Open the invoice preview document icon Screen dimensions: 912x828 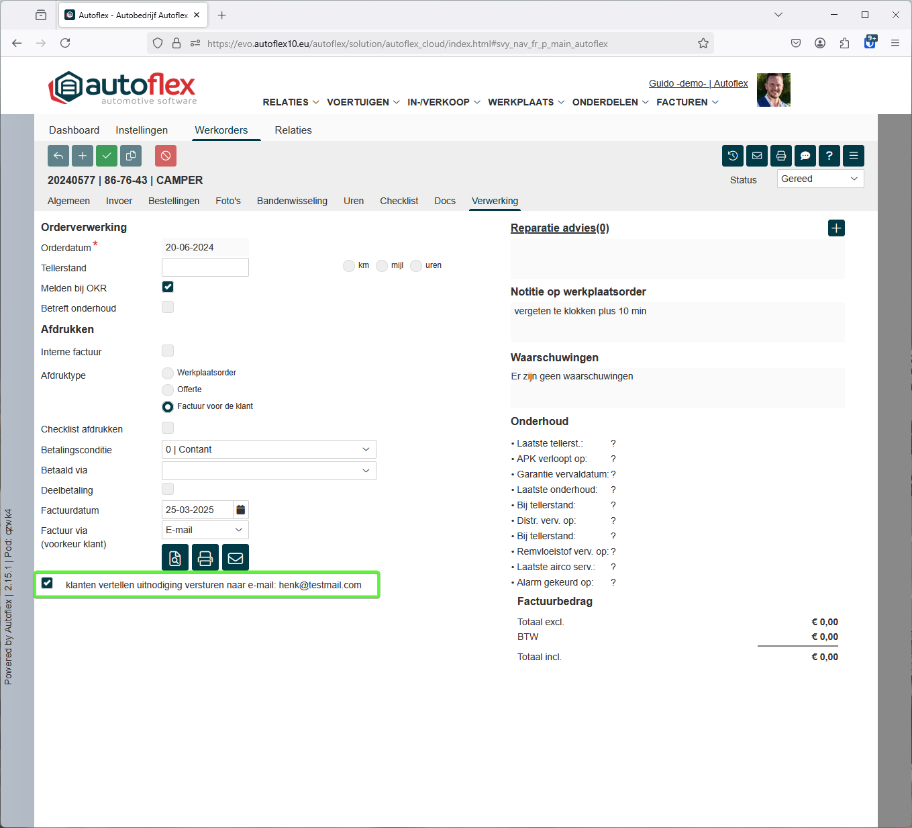click(x=174, y=558)
